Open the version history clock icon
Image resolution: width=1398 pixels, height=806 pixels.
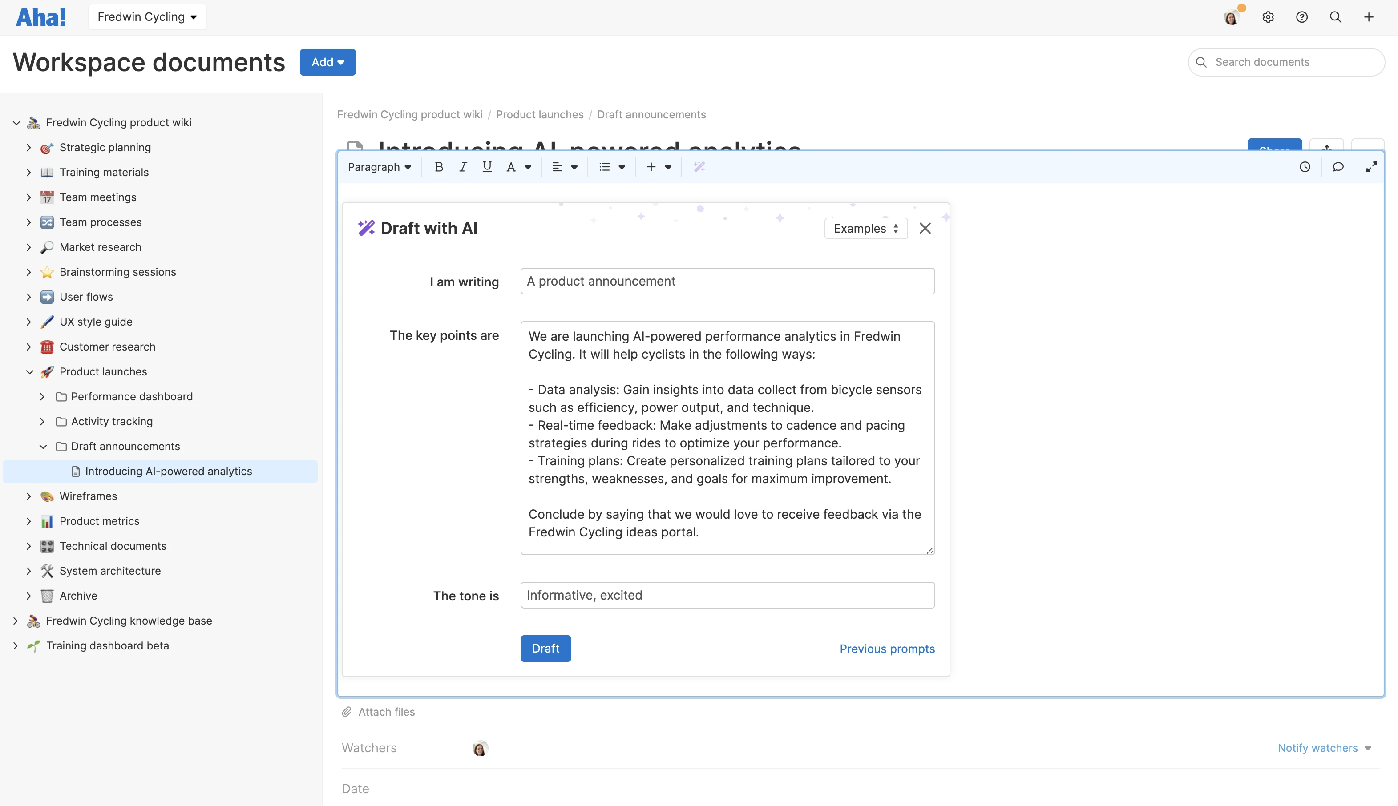[x=1305, y=167]
